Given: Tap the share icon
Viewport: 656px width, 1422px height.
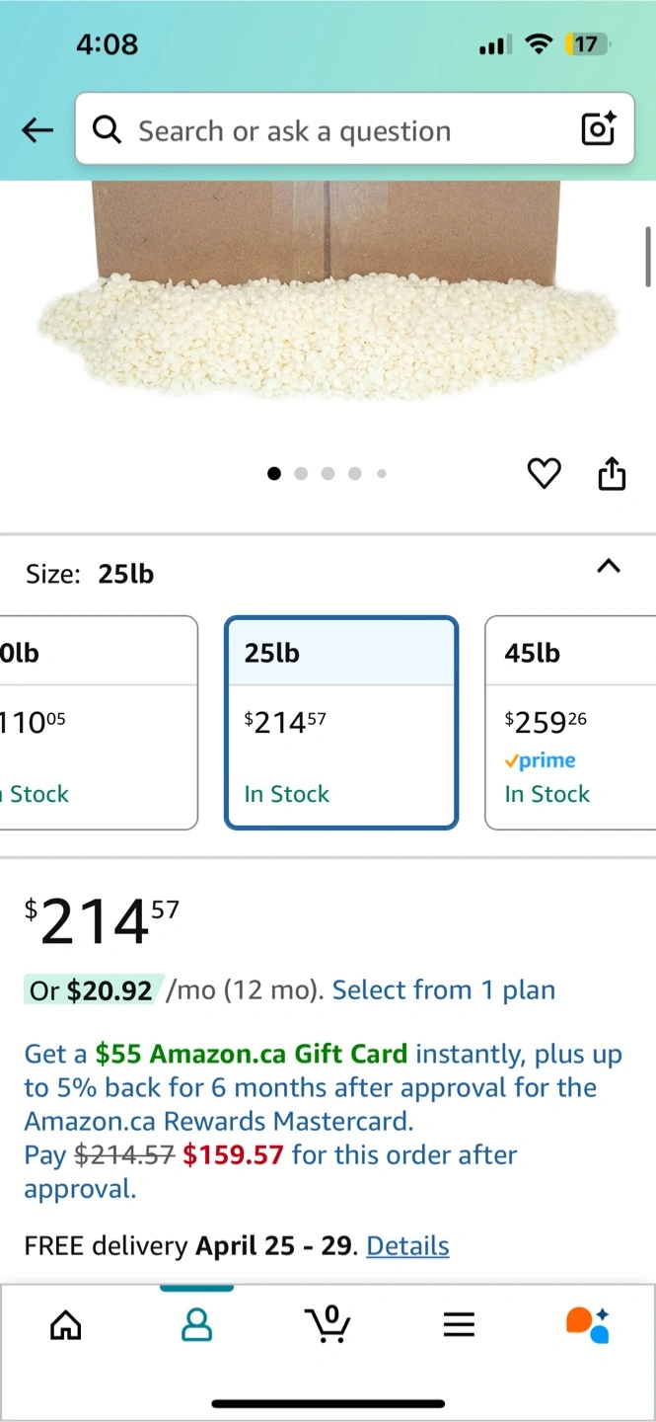Looking at the screenshot, I should pos(612,474).
